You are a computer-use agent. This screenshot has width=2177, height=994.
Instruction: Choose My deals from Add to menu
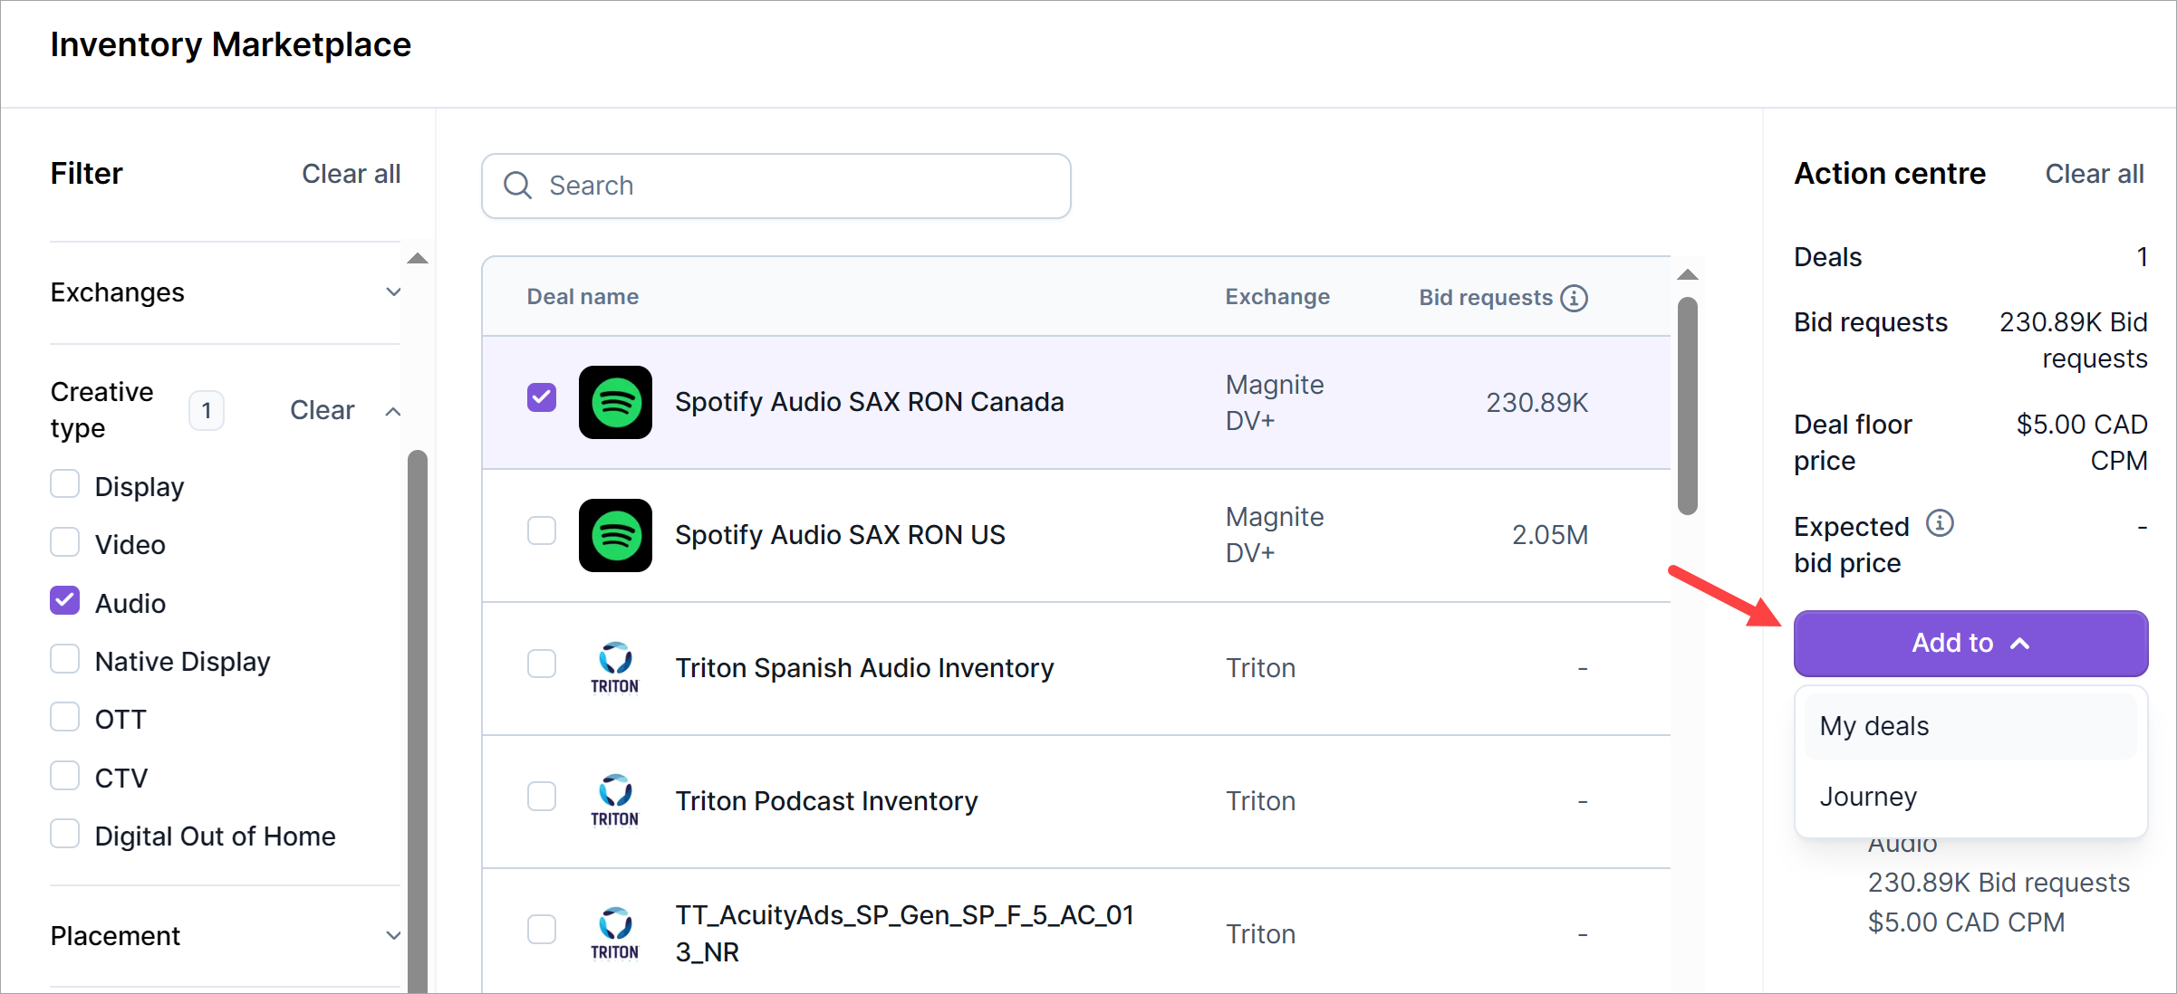point(1970,726)
